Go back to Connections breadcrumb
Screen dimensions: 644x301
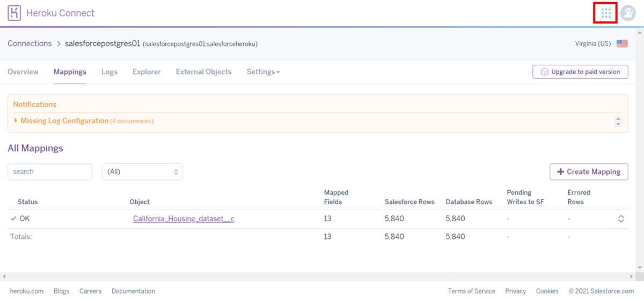click(x=30, y=43)
